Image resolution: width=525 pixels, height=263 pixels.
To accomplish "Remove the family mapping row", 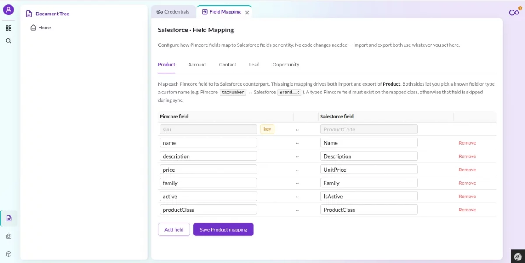I will pyautogui.click(x=467, y=183).
